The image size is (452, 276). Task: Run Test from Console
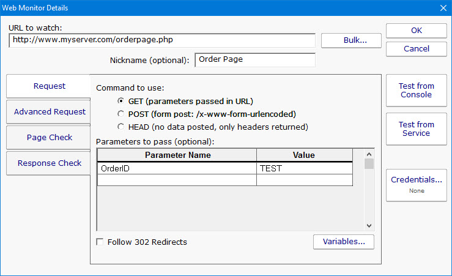(416, 91)
